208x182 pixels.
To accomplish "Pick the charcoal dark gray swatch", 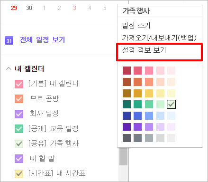I will pos(127,138).
